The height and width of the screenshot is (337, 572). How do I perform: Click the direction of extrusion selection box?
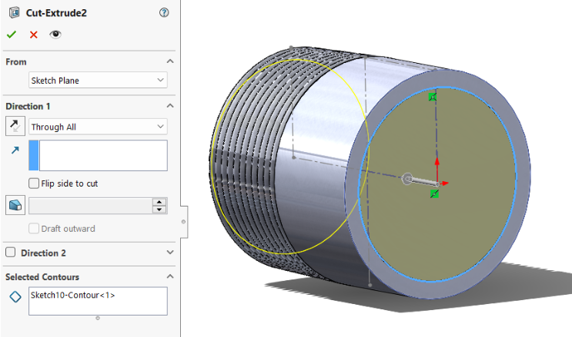tap(102, 155)
